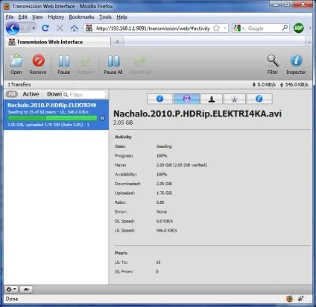The height and width of the screenshot is (307, 316).
Task: Click the torrent filter text field
Action: click(x=84, y=95)
